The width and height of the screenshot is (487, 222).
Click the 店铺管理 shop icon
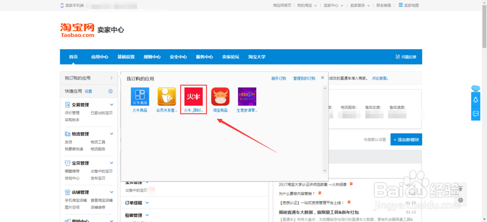(x=67, y=192)
